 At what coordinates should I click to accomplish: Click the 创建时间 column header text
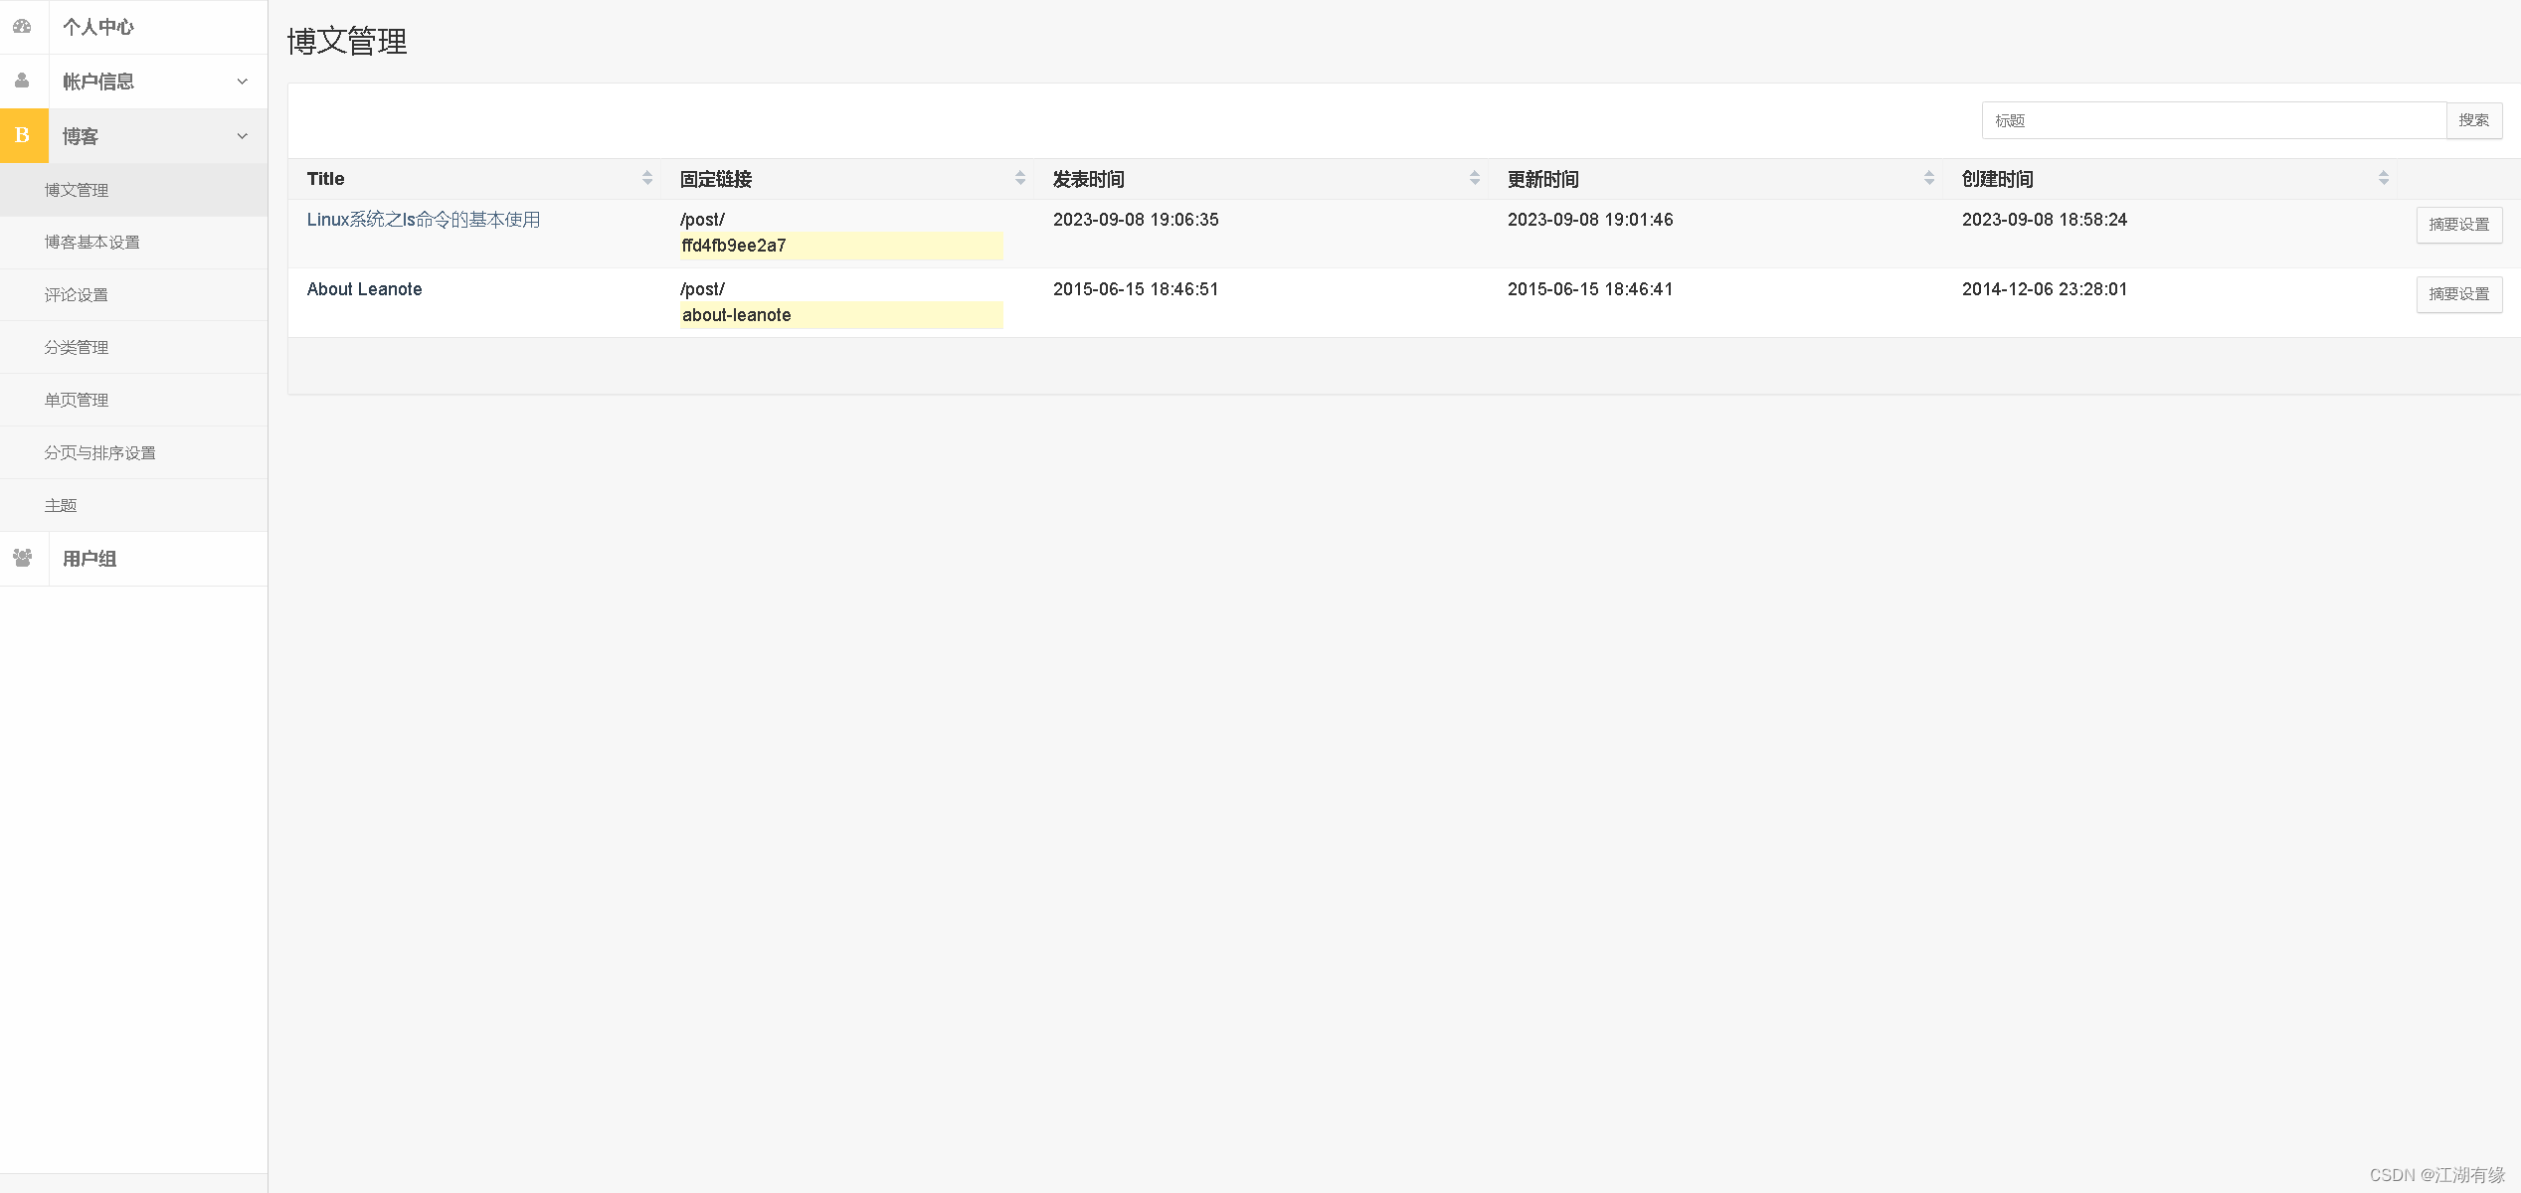pyautogui.click(x=1998, y=179)
